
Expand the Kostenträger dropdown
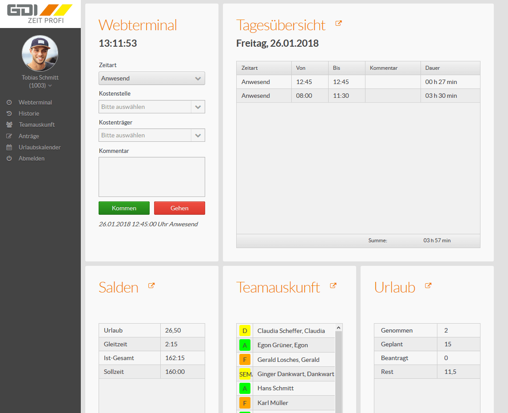(x=198, y=135)
